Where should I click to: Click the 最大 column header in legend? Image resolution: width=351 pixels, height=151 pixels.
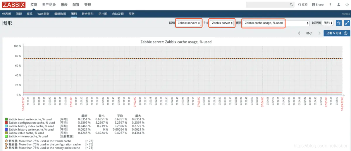(138, 116)
